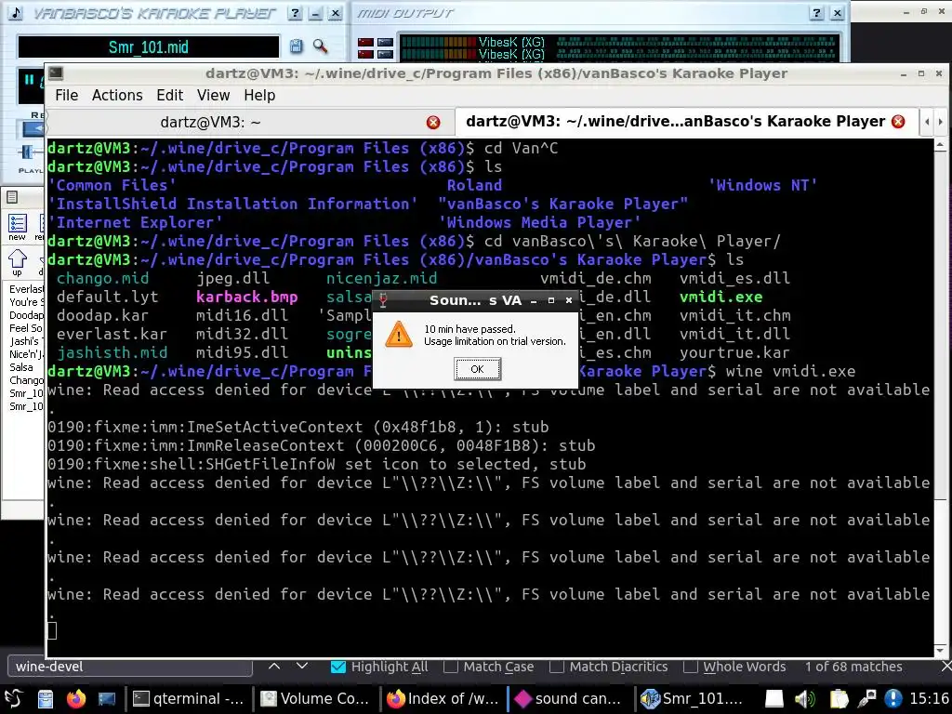952x714 pixels.
Task: Click the pause indicator in the player display
Action: [x=29, y=80]
